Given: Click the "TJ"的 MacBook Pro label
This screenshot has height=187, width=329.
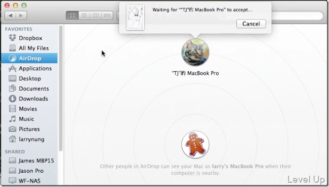Looking at the screenshot, I should [196, 73].
